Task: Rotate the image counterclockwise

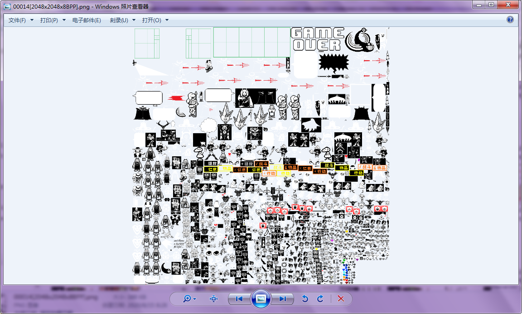Action: (x=305, y=299)
